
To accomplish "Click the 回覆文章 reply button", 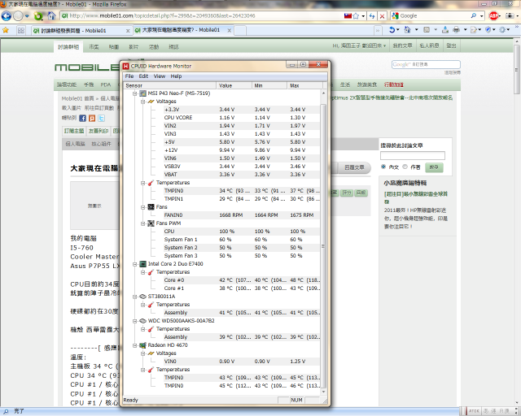I will (354, 167).
